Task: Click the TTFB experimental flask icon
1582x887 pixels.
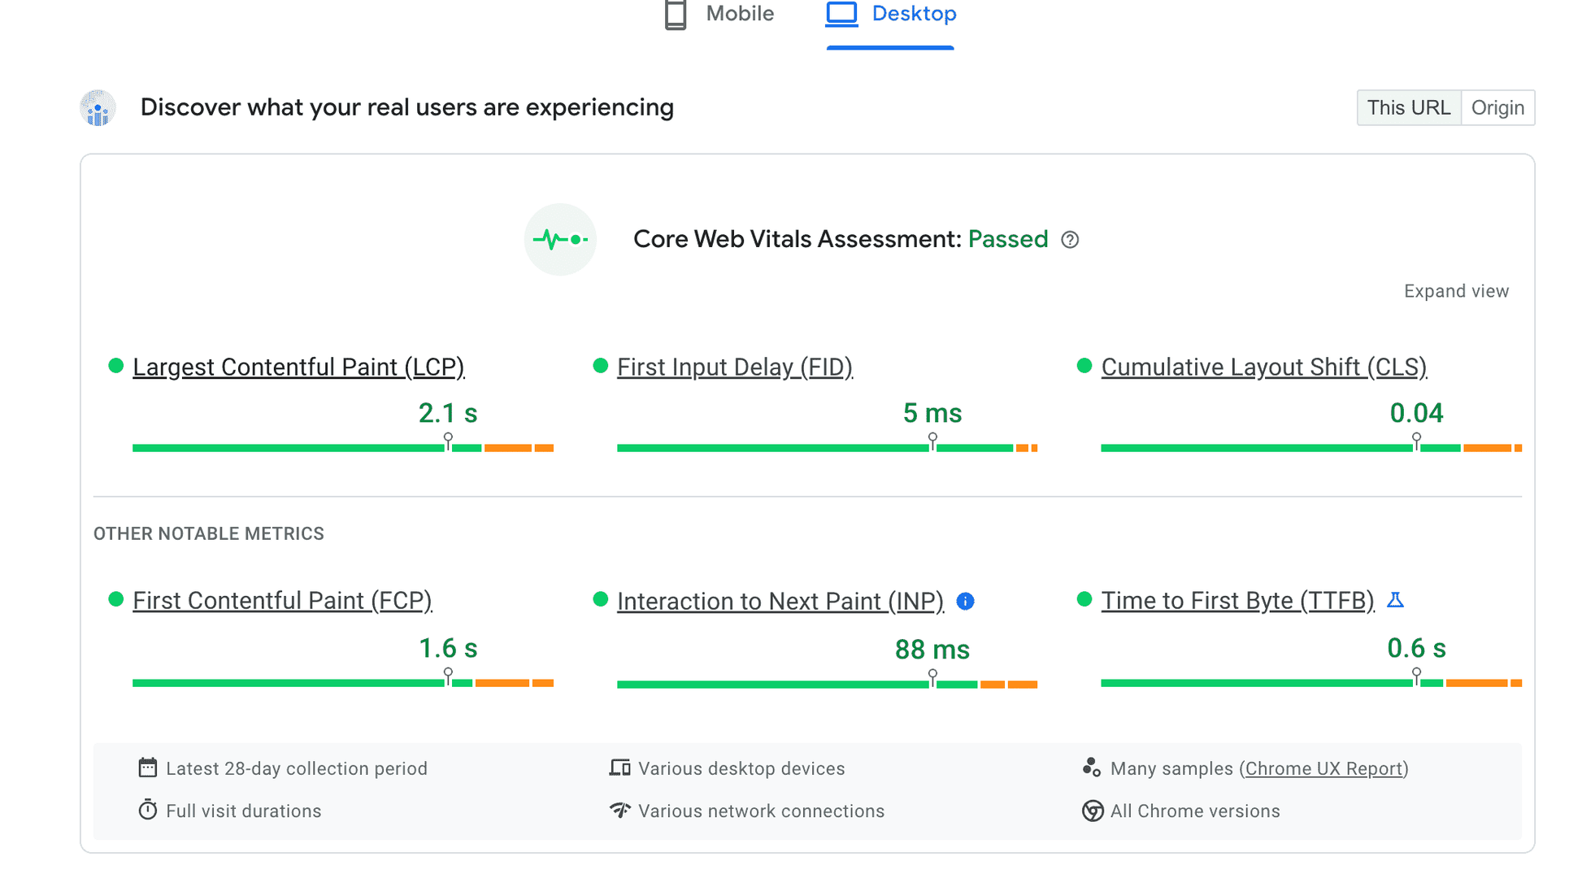Action: point(1395,600)
